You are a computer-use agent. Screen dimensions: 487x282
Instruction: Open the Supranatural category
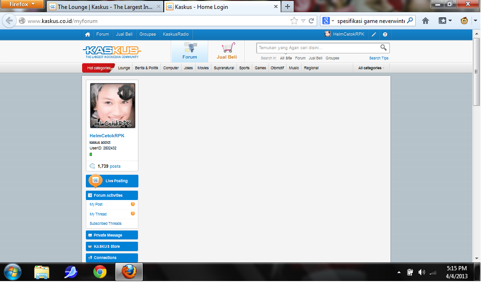click(x=224, y=68)
